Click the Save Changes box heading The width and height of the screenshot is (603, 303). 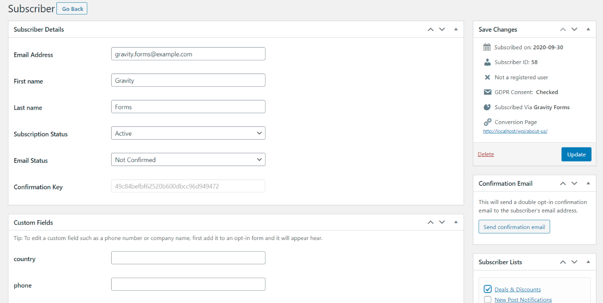[498, 30]
